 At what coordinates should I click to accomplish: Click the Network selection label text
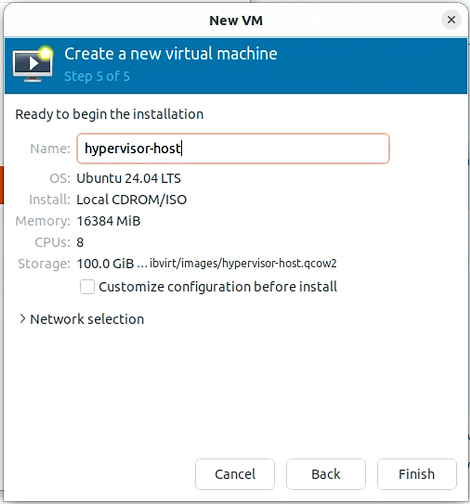(87, 319)
